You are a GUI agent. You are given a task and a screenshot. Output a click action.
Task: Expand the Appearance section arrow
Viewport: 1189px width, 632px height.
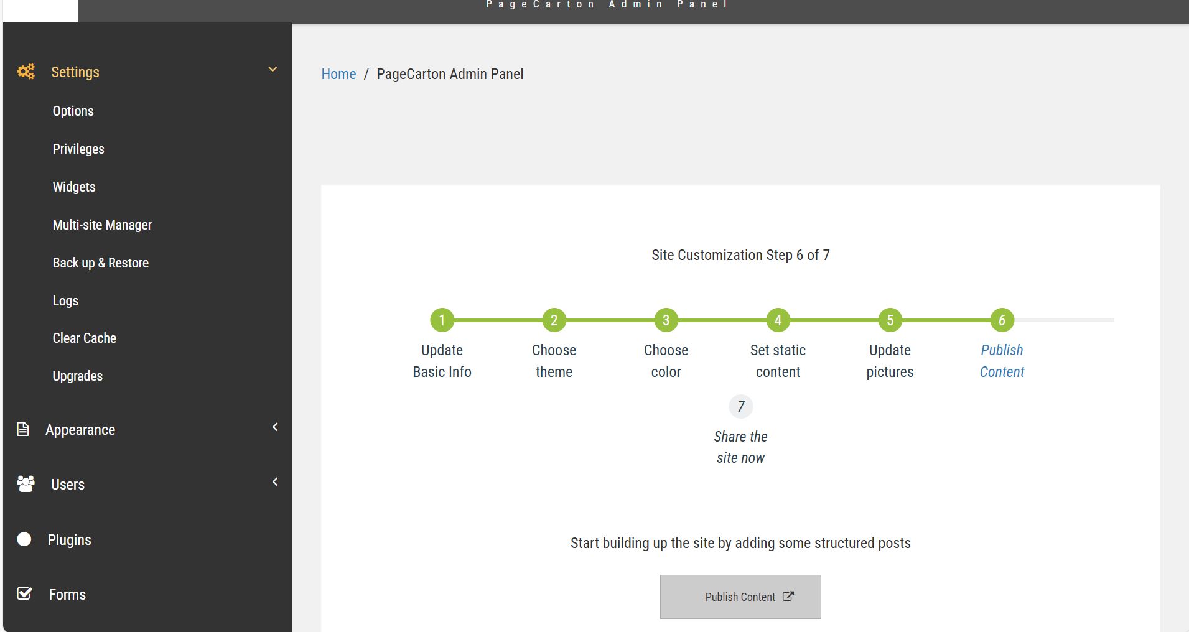(275, 427)
